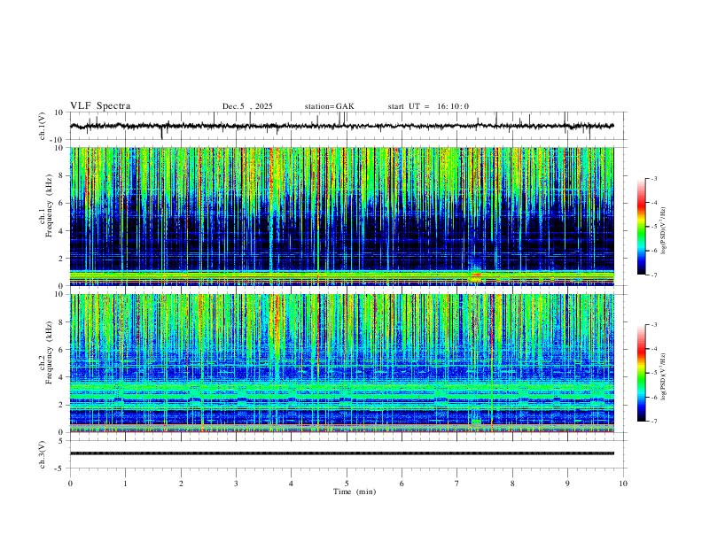Click the "10" tick on ch.1(V) axis
This screenshot has width=702, height=542.
(x=58, y=112)
